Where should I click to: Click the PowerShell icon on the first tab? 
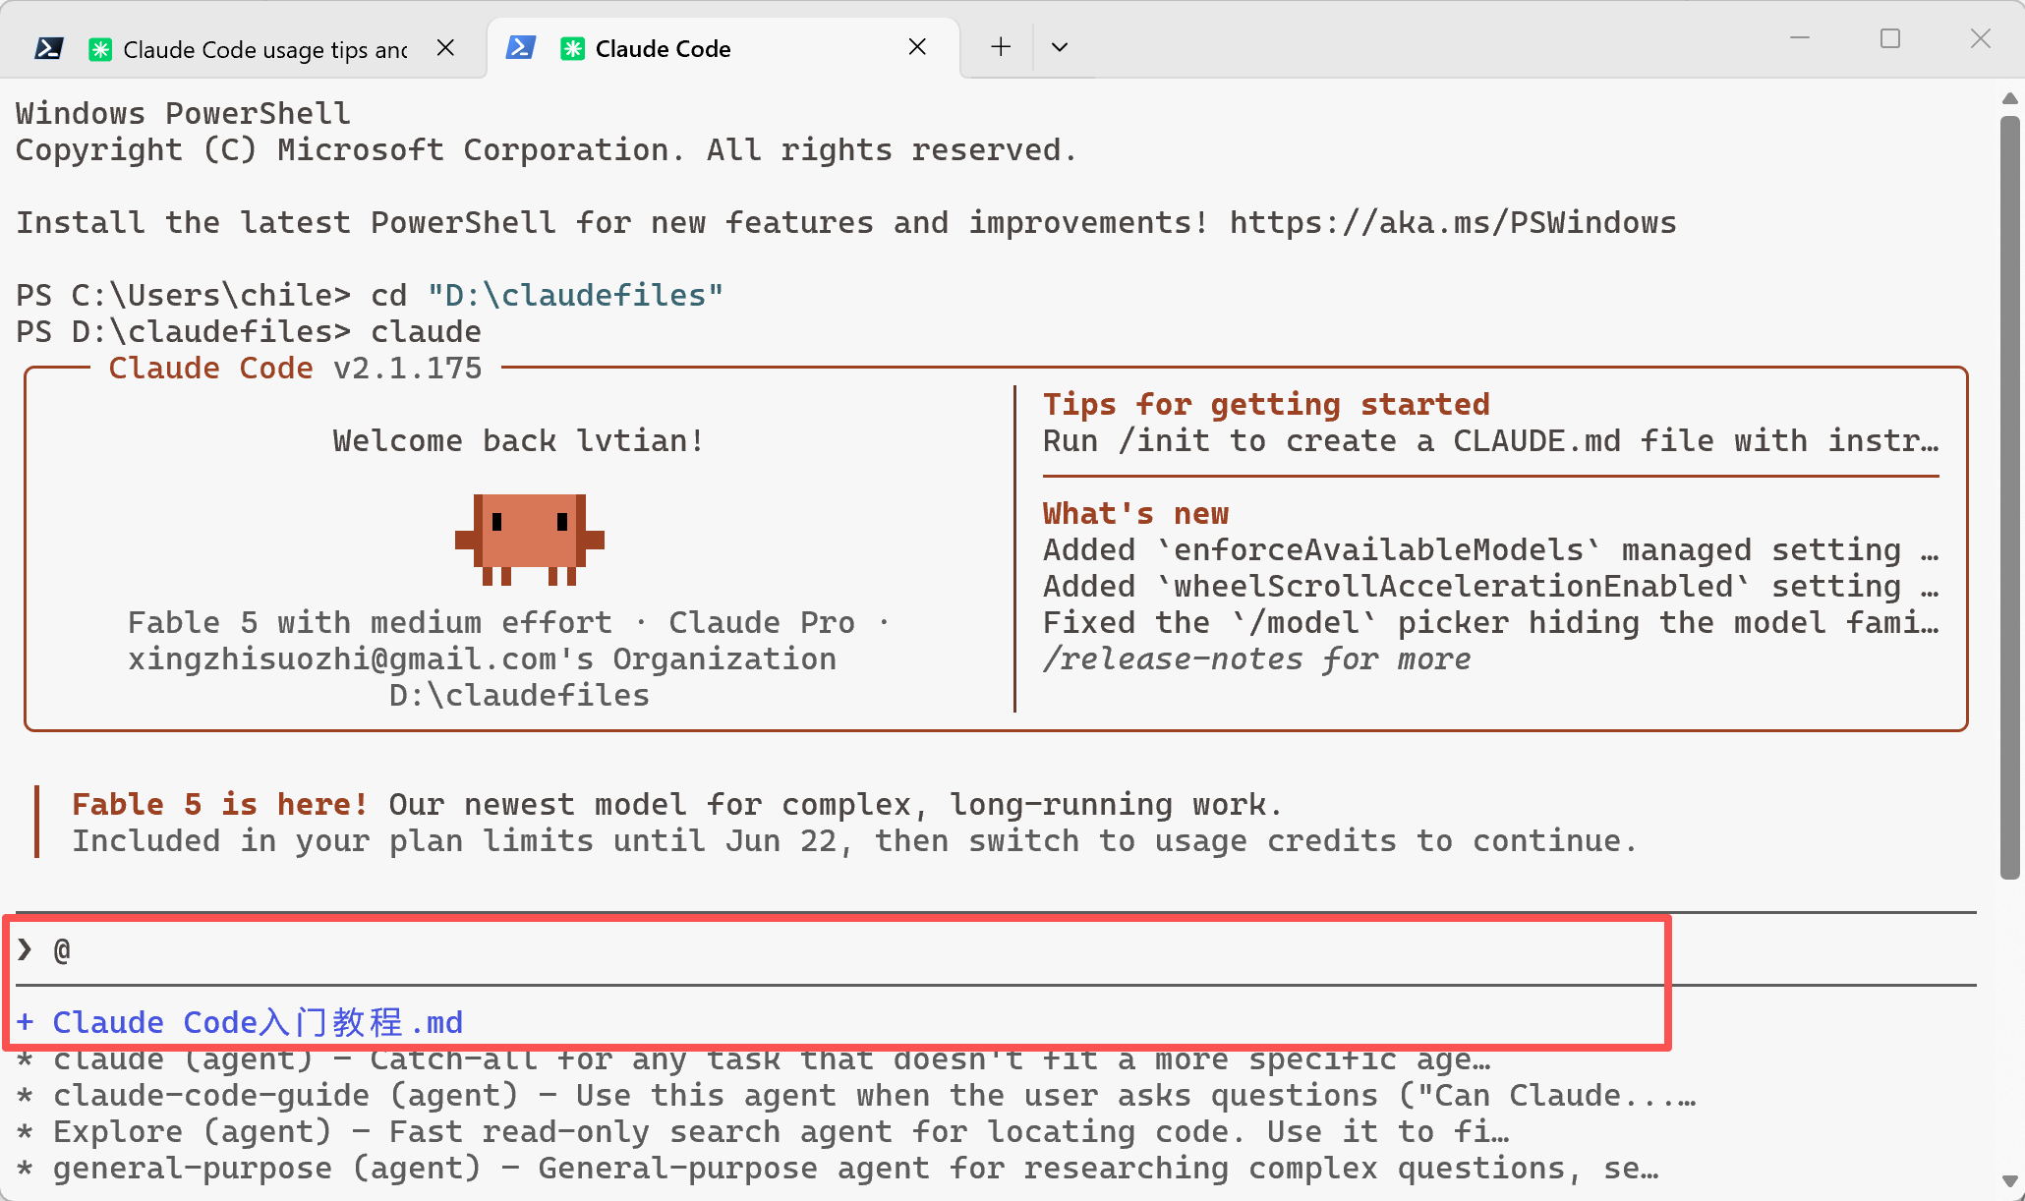click(x=48, y=48)
